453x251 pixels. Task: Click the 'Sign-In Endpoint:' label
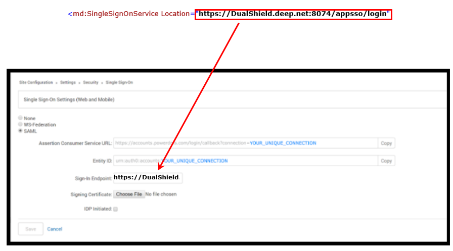click(x=94, y=179)
